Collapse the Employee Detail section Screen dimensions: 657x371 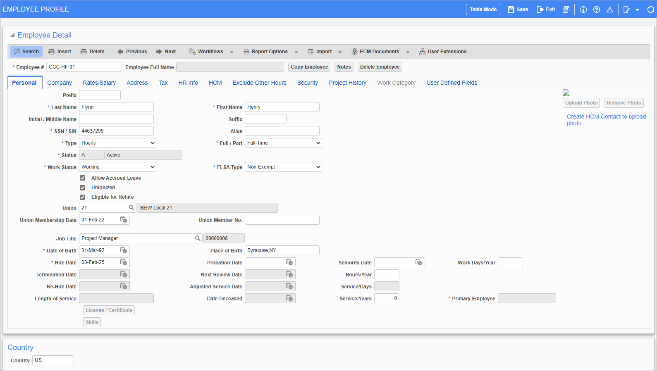pos(12,35)
